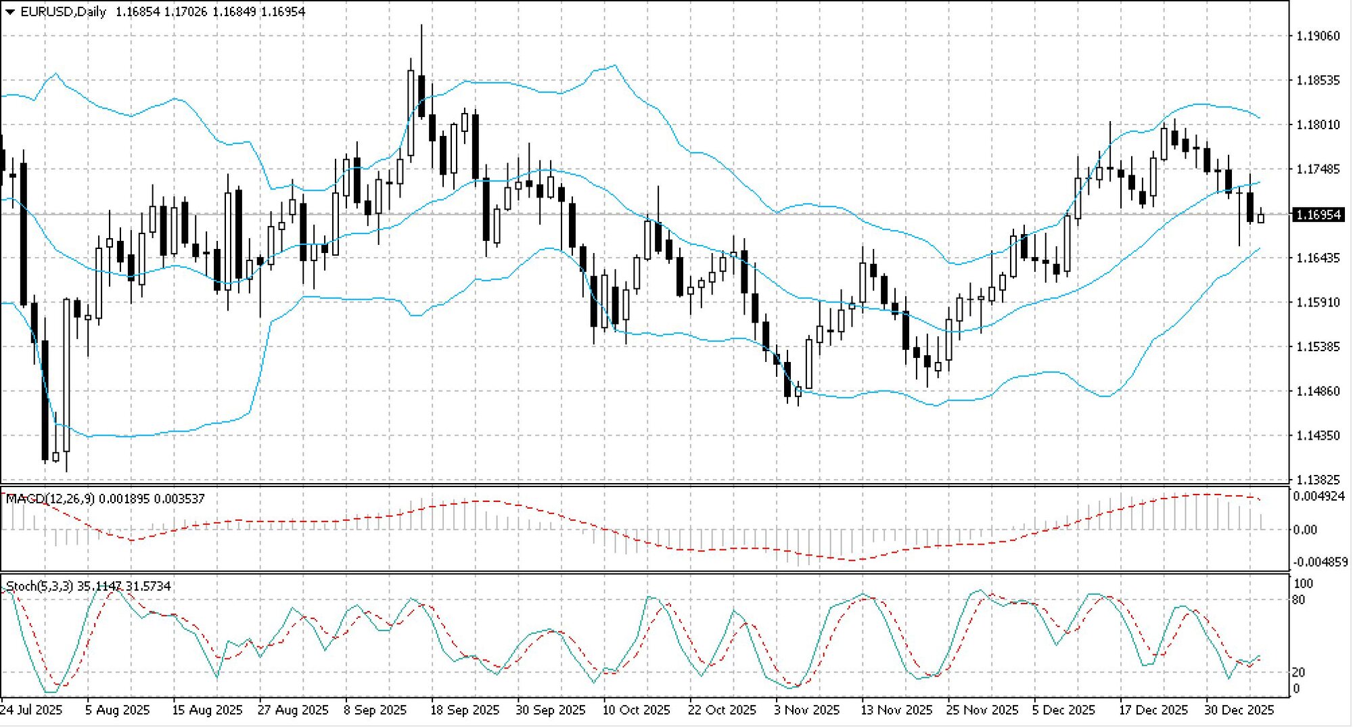1353x728 pixels.
Task: Click the 5 Dec 2025 date label
Action: point(1063,710)
